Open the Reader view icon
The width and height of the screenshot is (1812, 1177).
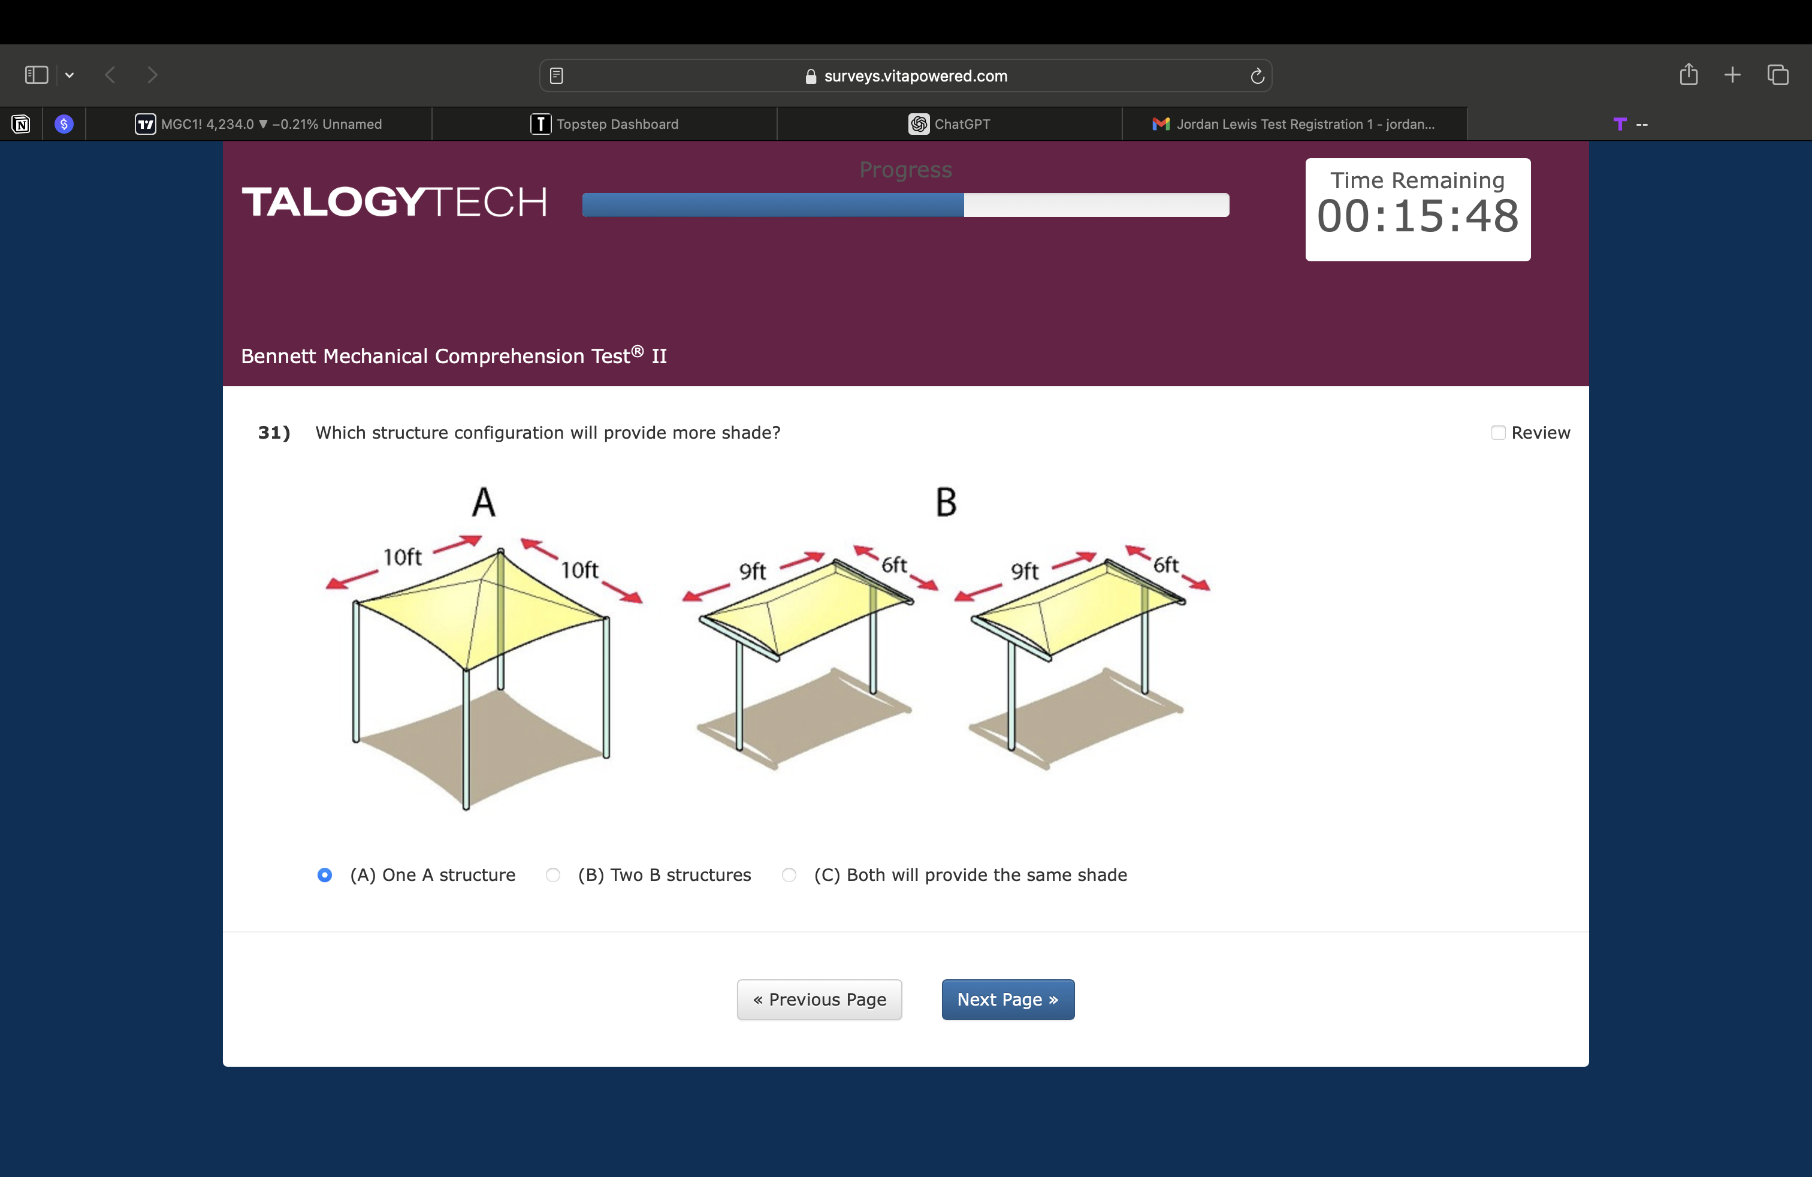pyautogui.click(x=557, y=76)
